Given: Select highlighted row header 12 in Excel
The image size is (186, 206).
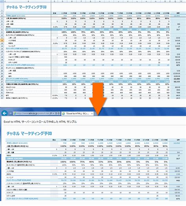Looking at the screenshot, I should coord(2,40).
